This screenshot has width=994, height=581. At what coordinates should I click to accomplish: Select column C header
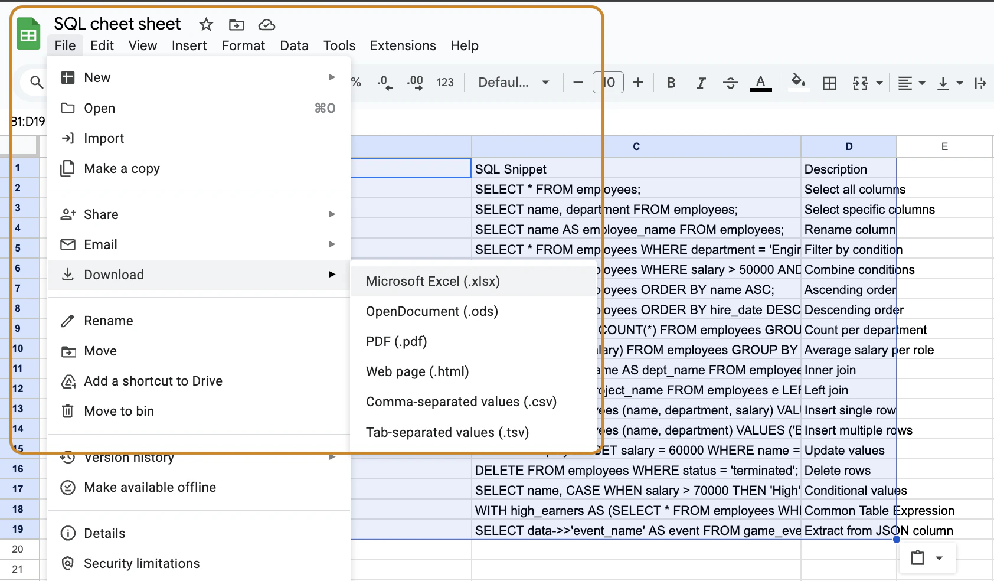click(636, 146)
